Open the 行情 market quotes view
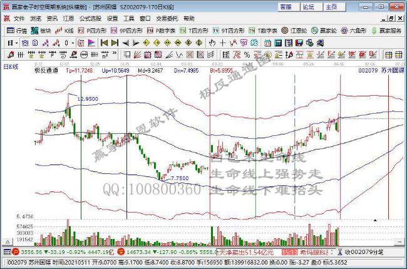407x269 pixels. 16,31
